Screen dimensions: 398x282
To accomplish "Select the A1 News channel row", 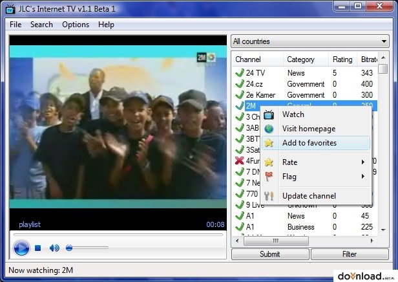I will (306, 216).
